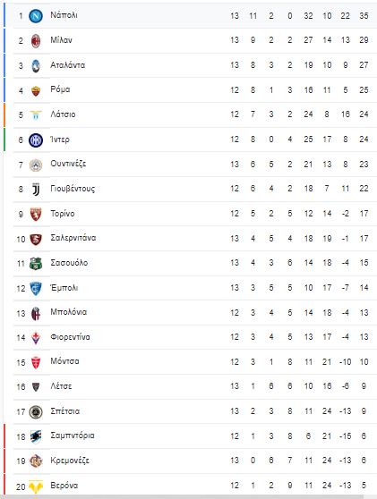The width and height of the screenshot is (377, 499).
Task: Click the Sassuolo club crest
Action: point(36,264)
